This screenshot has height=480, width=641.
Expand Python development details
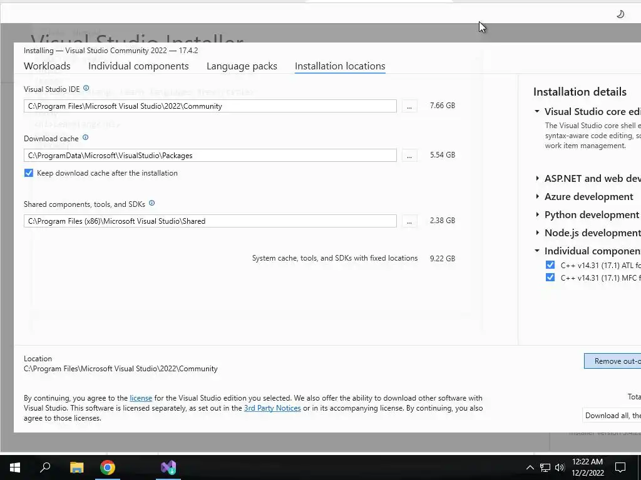537,215
